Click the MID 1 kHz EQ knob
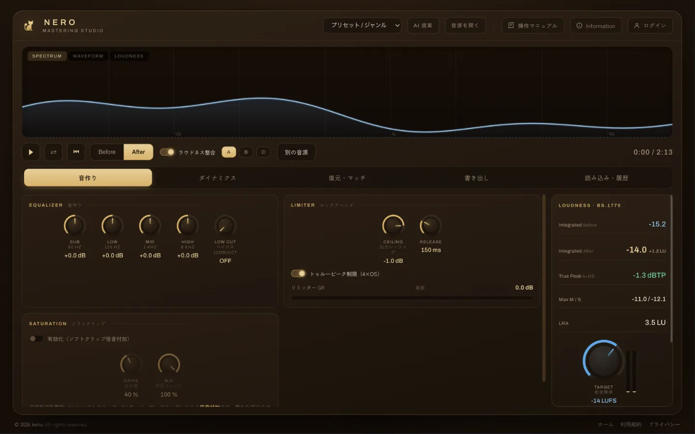 [150, 225]
